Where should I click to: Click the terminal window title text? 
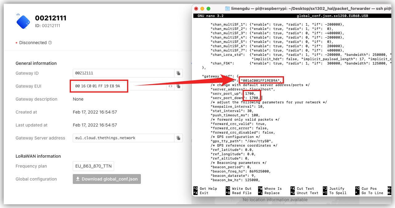[x=311, y=9]
